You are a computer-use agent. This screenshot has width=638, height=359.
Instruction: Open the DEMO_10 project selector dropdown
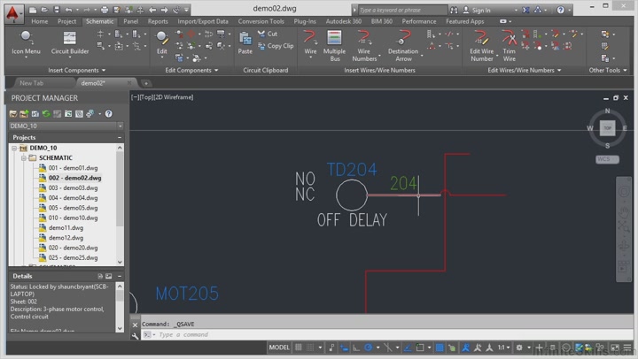click(120, 126)
